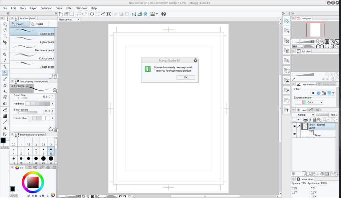Select the Rectangle selection marquee tool
Screen dimensions: 341x198
[5, 48]
